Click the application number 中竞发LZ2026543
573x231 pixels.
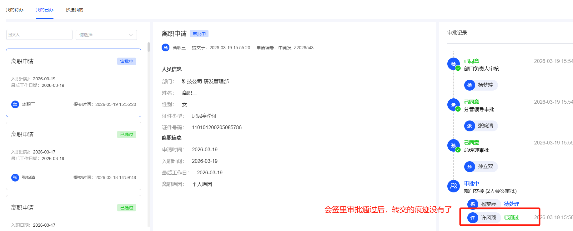(296, 48)
